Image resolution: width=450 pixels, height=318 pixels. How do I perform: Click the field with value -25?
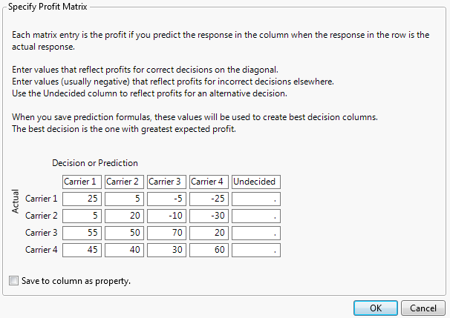coord(209,199)
